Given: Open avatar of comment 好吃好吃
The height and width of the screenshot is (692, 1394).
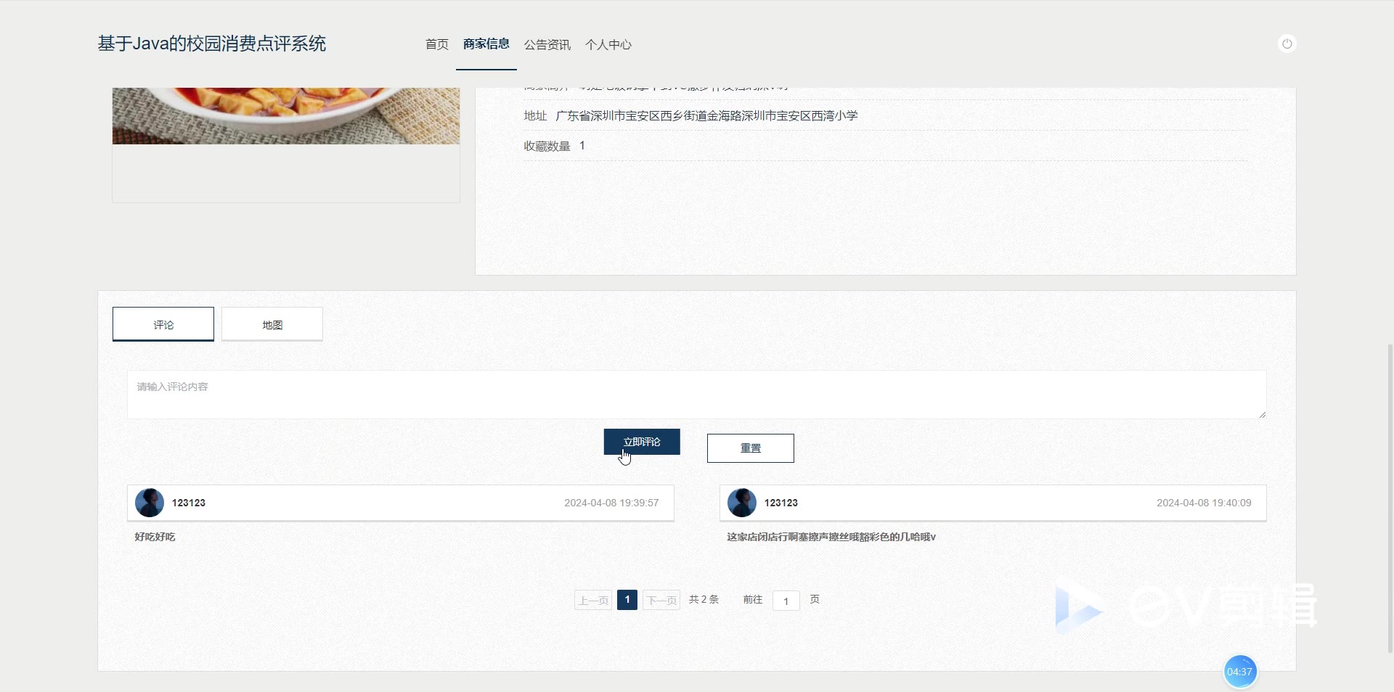Looking at the screenshot, I should 150,503.
